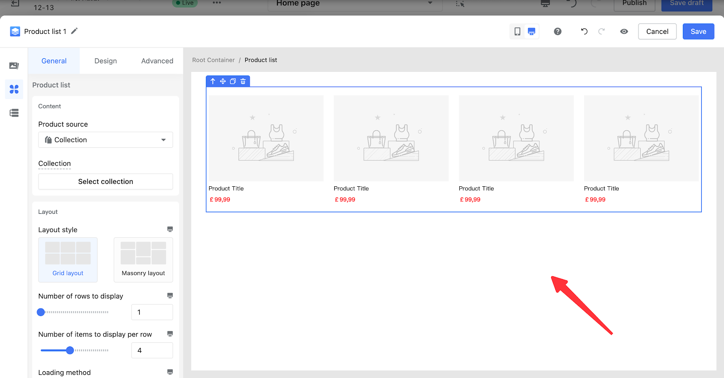
Task: Expand the Product source Collection dropdown
Action: tap(105, 140)
